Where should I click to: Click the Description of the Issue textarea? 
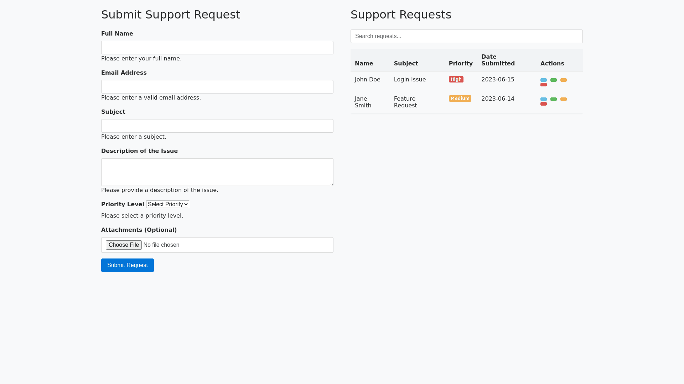217,172
